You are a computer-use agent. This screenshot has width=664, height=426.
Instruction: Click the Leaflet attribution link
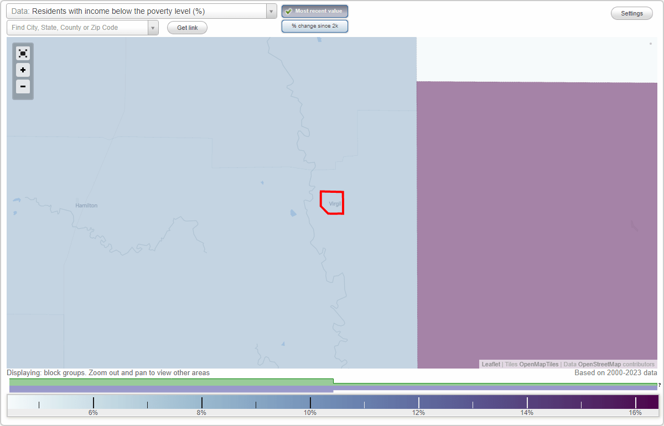coord(490,364)
